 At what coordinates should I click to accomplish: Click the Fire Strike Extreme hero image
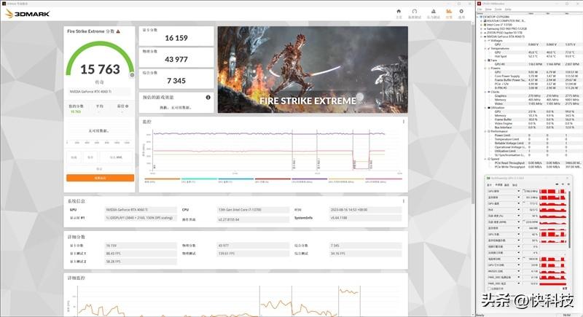coord(313,69)
